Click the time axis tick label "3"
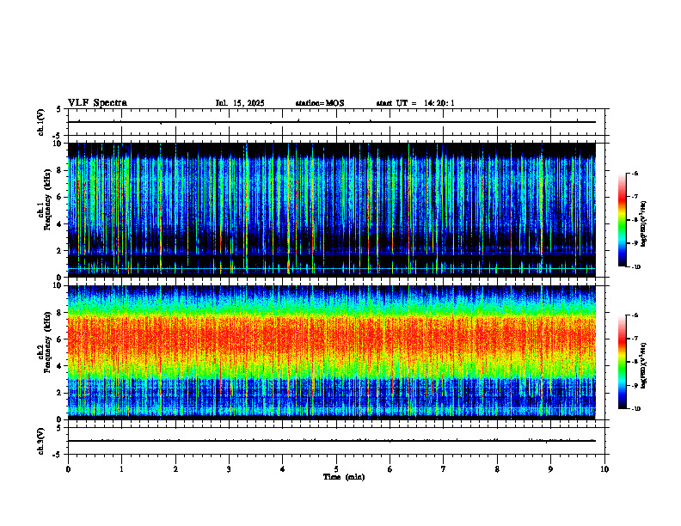Image resolution: width=681 pixels, height=526 pixels. (x=229, y=469)
